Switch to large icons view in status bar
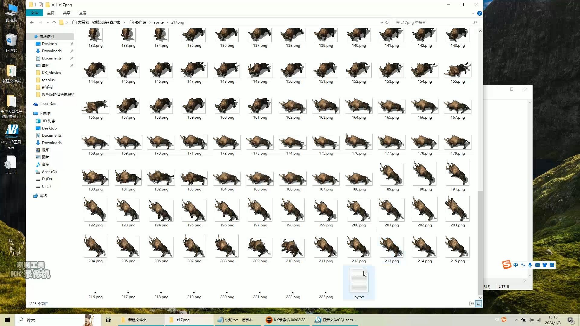580x326 pixels. click(x=478, y=304)
